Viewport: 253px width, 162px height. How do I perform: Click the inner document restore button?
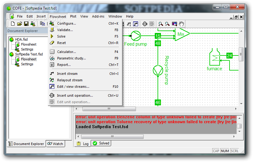point(236,17)
